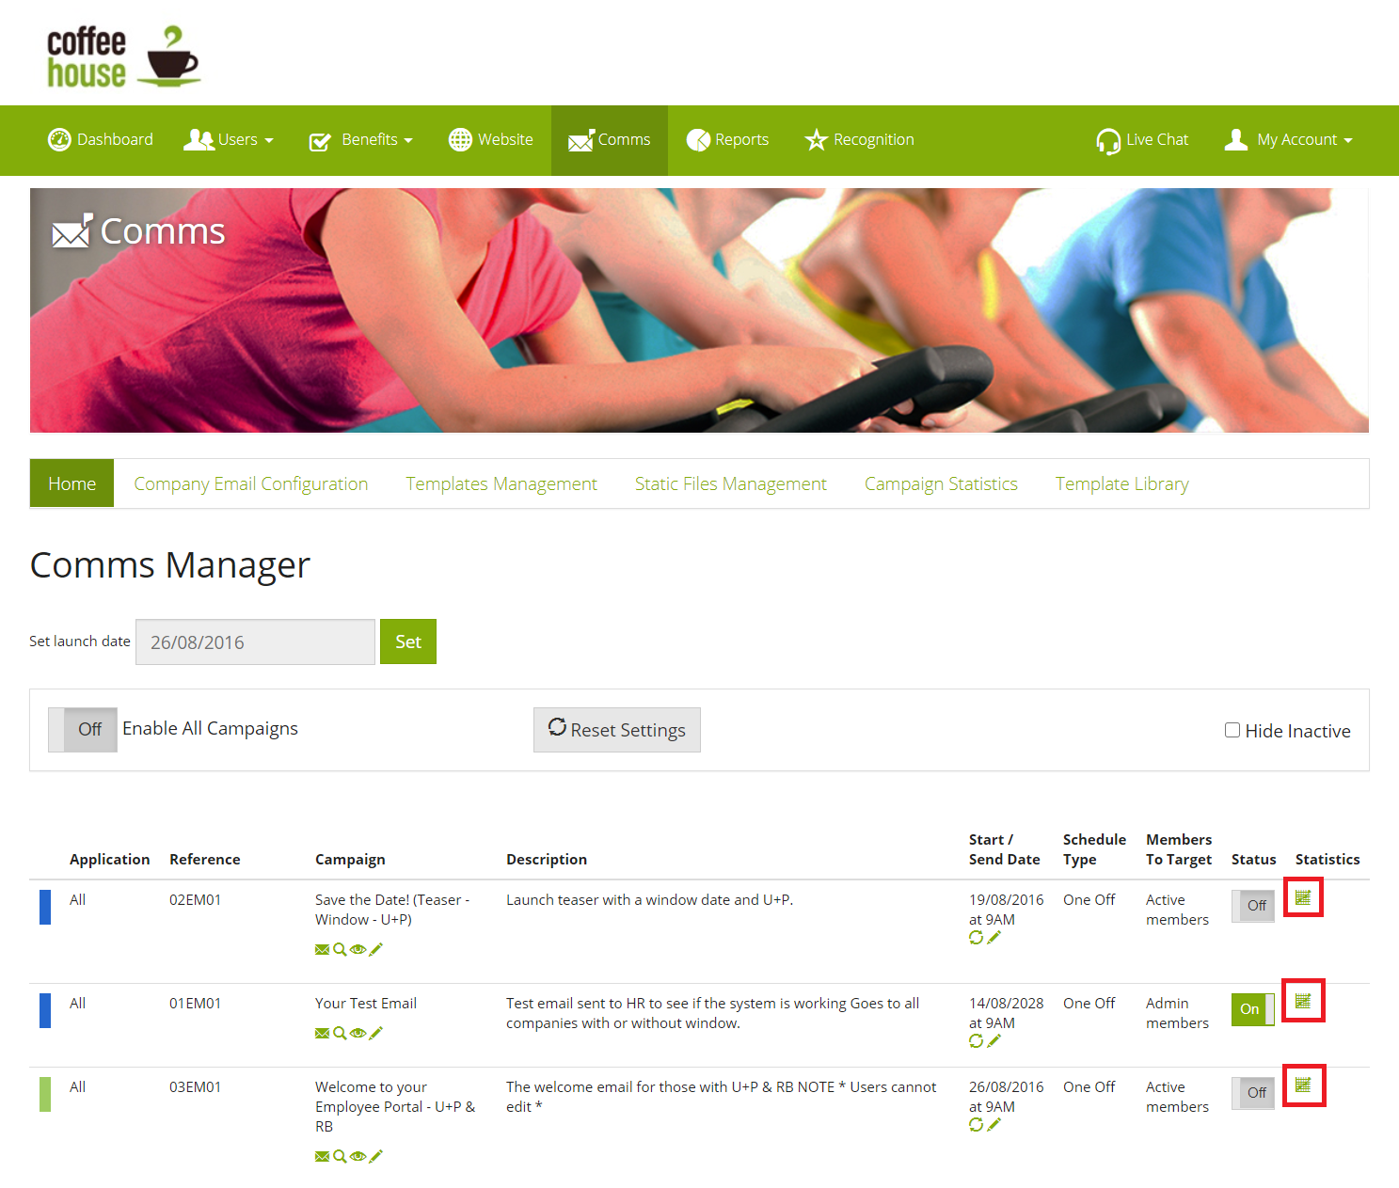Click the pencil icon below the 14/08/2028 send date
This screenshot has height=1188, width=1399.
[994, 1040]
